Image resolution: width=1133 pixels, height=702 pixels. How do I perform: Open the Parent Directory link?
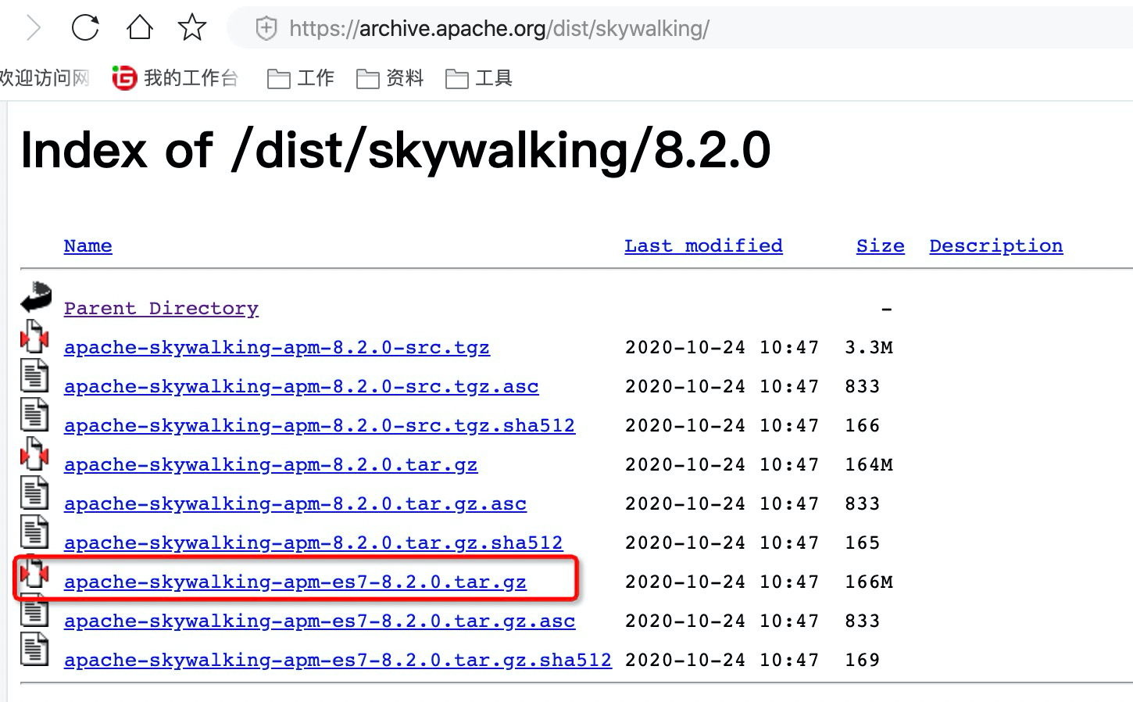(x=161, y=308)
